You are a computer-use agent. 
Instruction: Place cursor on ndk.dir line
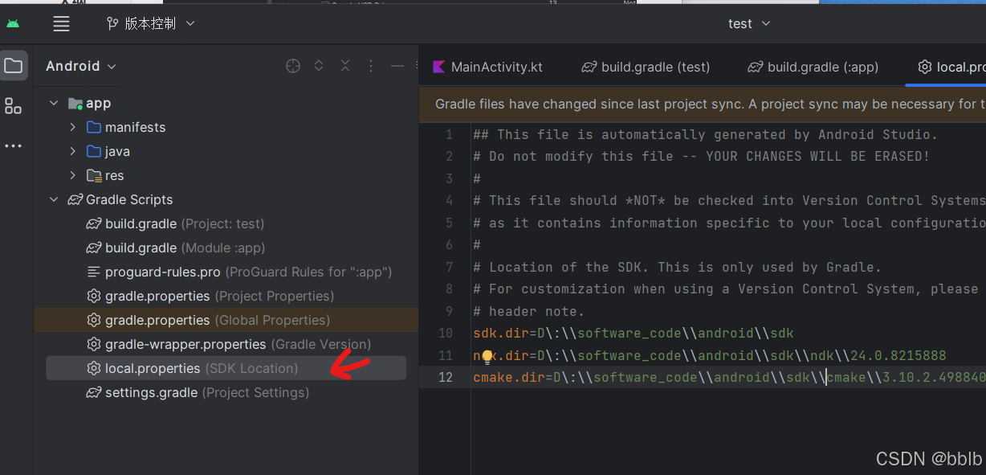click(x=710, y=355)
